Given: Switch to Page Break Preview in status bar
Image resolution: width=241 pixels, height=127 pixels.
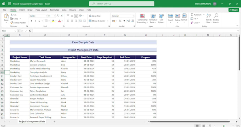Looking at the screenshot, I should [210, 126].
